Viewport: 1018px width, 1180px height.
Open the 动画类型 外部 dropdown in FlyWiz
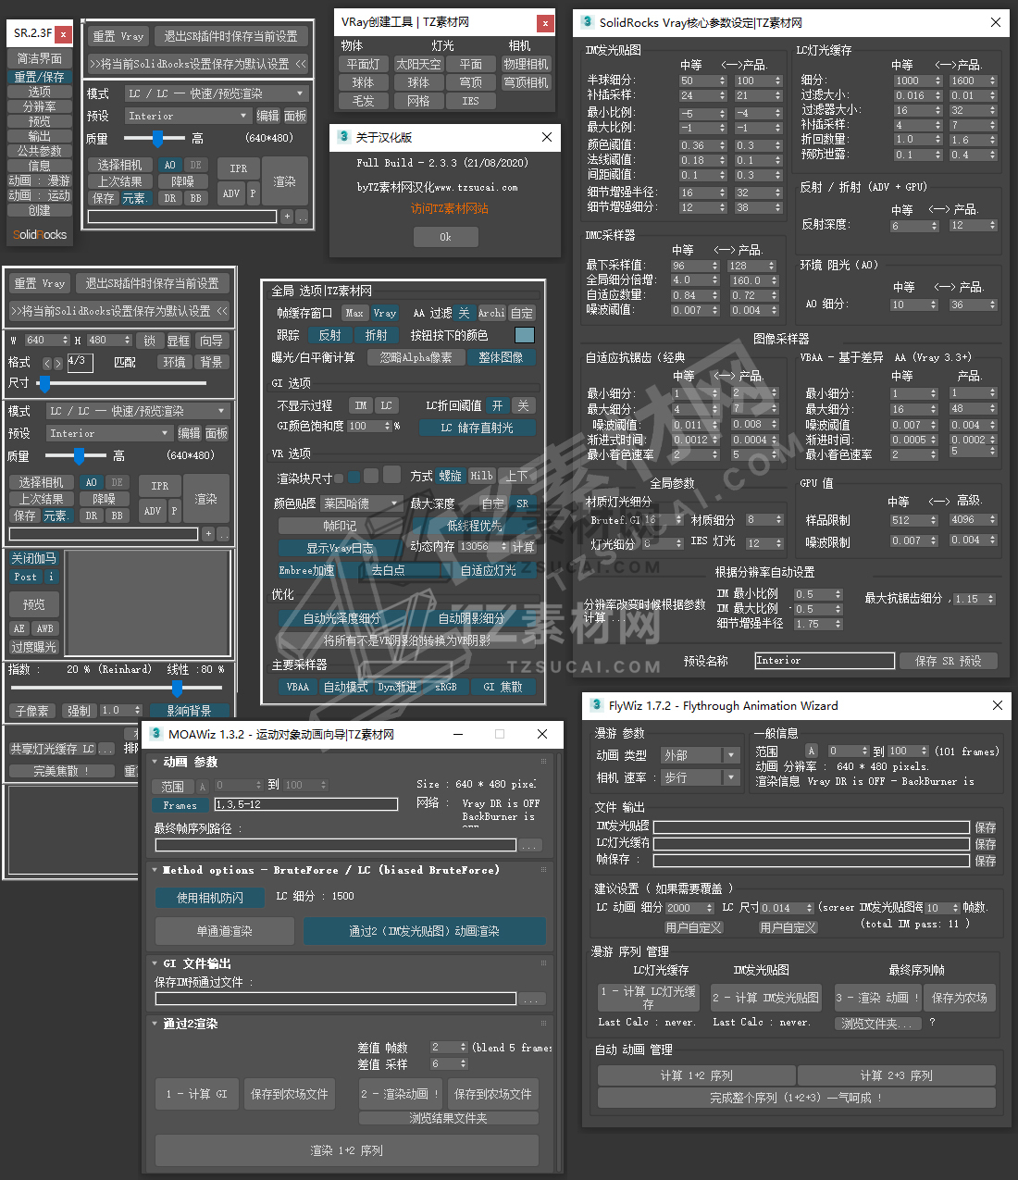701,755
